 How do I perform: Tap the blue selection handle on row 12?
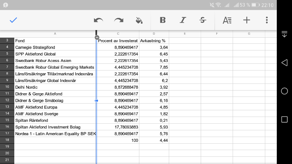click(96, 101)
